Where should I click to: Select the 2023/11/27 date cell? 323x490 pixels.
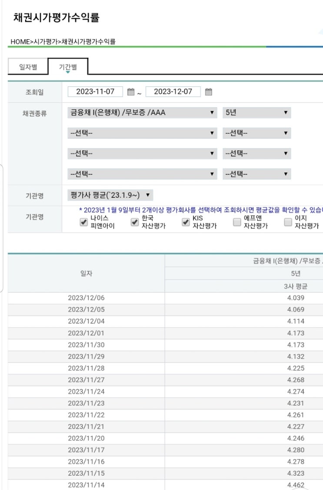87,380
